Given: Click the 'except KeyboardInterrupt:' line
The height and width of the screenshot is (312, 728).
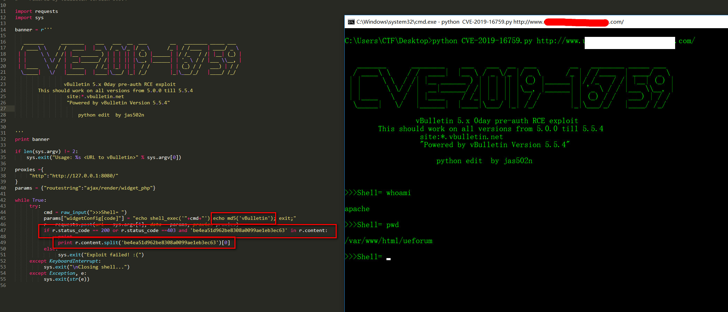Looking at the screenshot, I should (x=65, y=261).
